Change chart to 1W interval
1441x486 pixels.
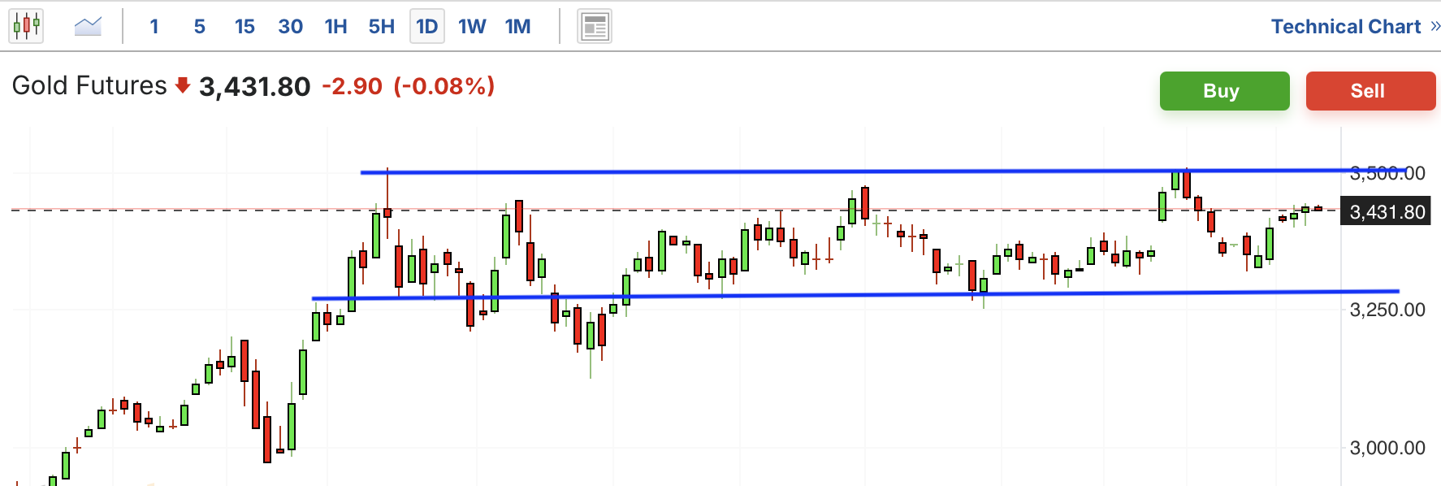coord(472,27)
